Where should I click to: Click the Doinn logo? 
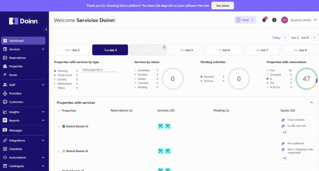pos(23,21)
